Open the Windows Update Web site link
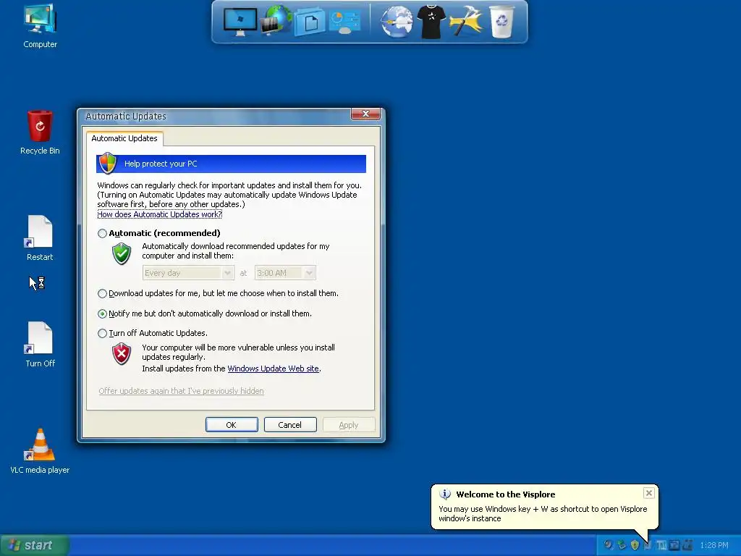Screen dimensions: 741x556 tap(273, 368)
